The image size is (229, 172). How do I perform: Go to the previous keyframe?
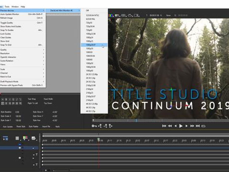click(x=100, y=126)
